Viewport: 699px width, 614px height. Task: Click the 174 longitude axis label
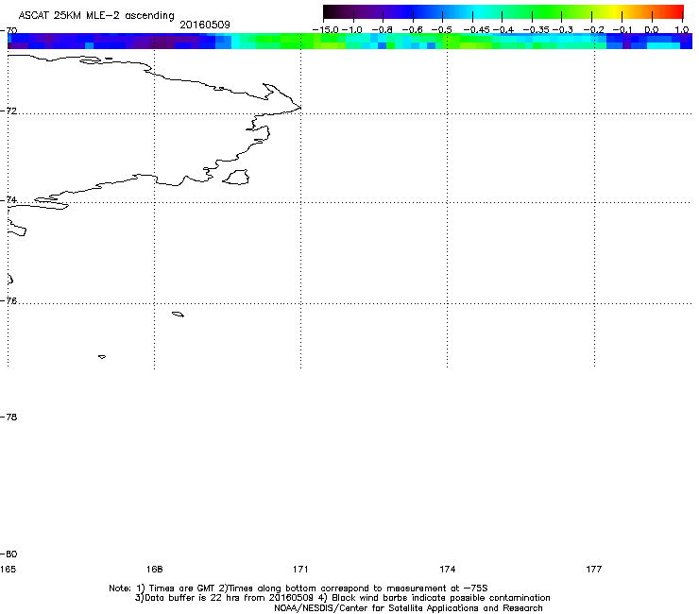pos(447,569)
